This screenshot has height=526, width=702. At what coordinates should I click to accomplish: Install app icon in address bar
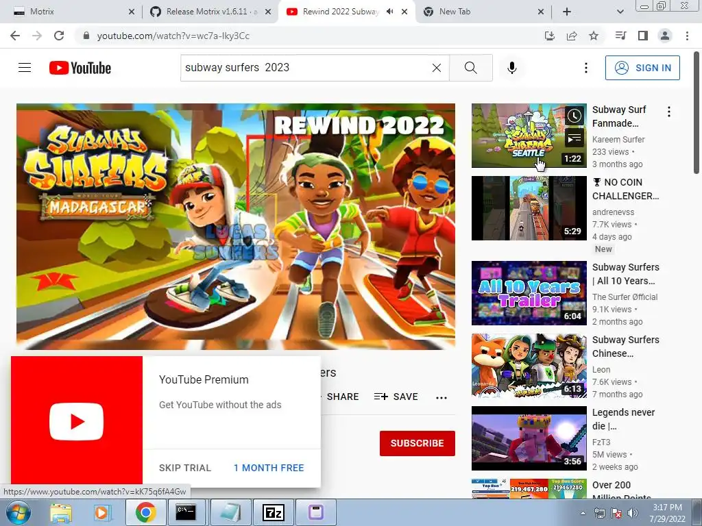pos(550,36)
